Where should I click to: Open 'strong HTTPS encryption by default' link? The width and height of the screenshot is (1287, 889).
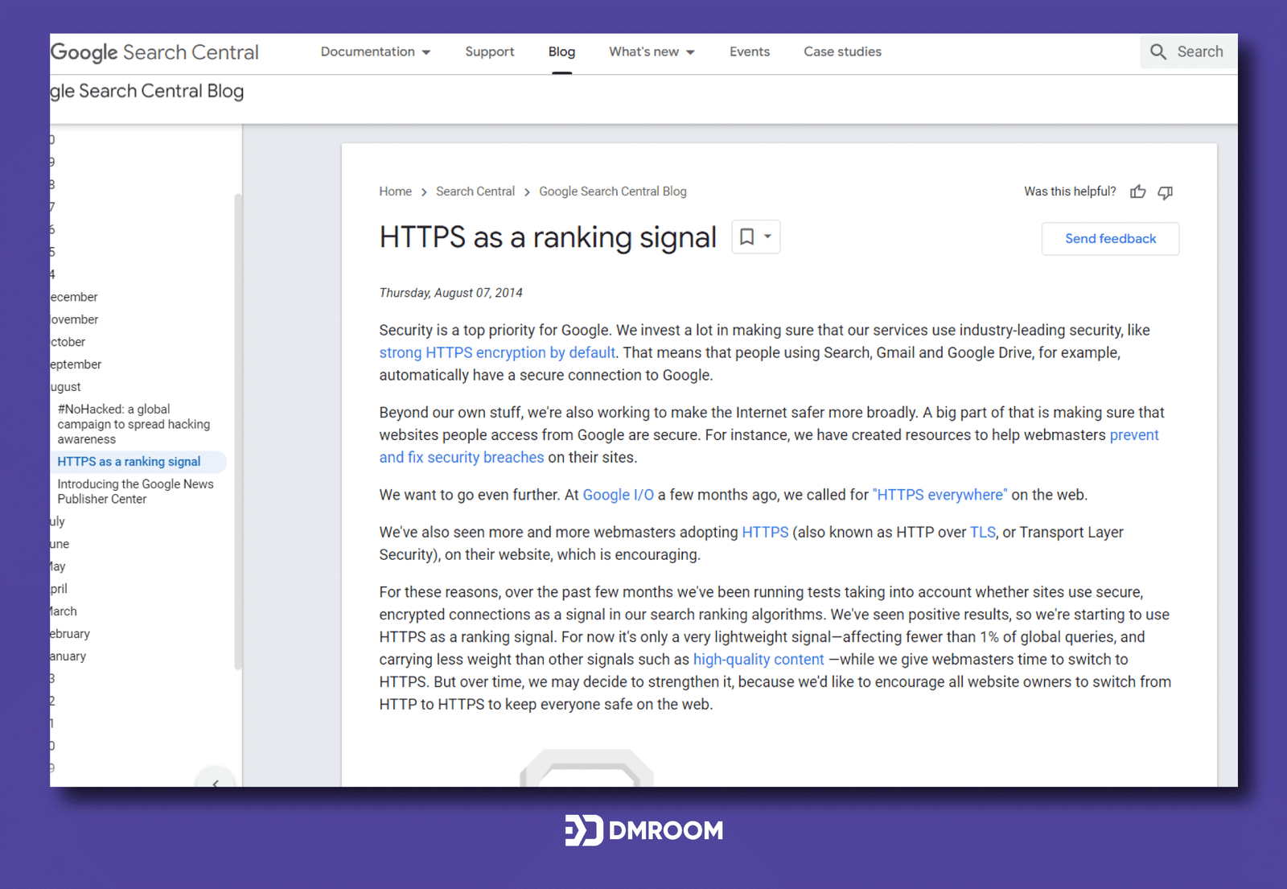click(x=497, y=352)
